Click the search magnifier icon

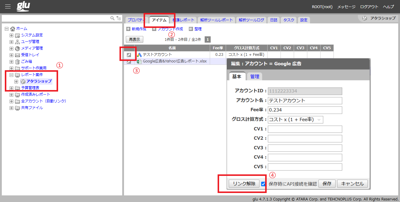pyautogui.click(x=112, y=18)
